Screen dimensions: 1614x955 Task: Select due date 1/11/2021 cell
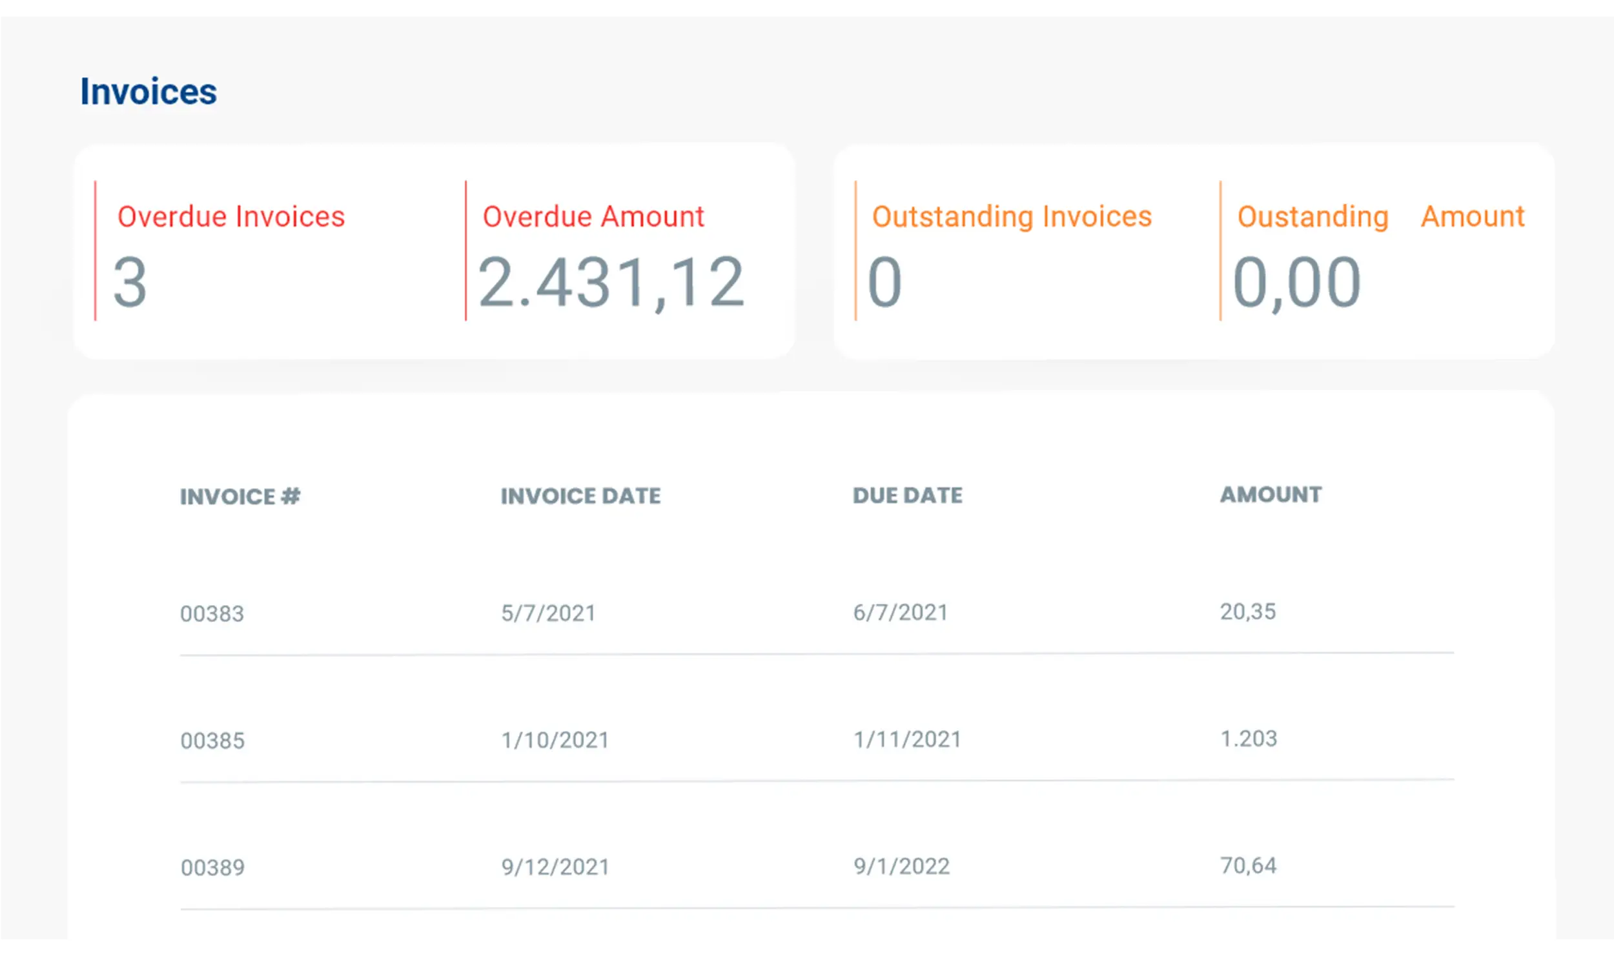[907, 739]
